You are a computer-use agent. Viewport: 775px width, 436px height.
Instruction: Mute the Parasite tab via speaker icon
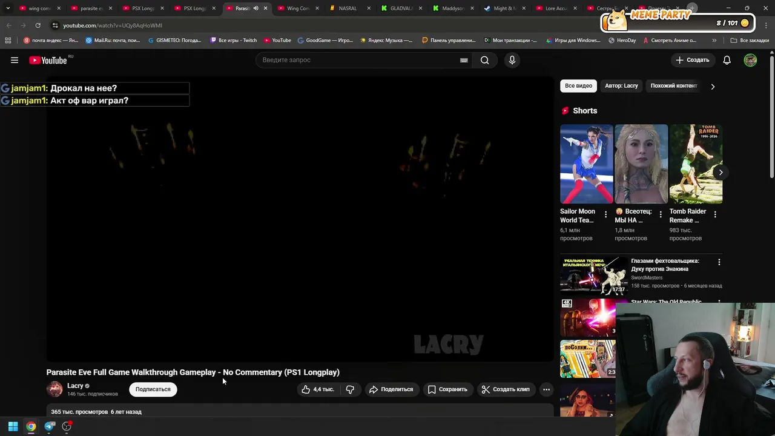[x=256, y=8]
